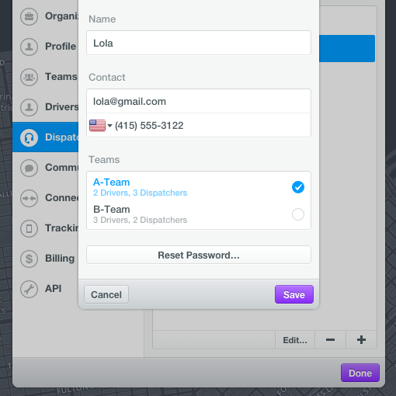Cancel the dispatcher edit dialog

(106, 294)
